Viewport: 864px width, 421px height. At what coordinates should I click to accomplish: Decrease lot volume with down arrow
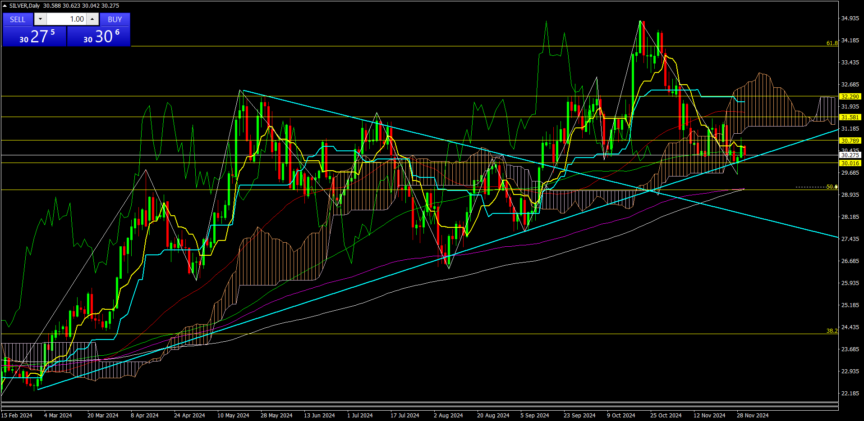[40, 19]
